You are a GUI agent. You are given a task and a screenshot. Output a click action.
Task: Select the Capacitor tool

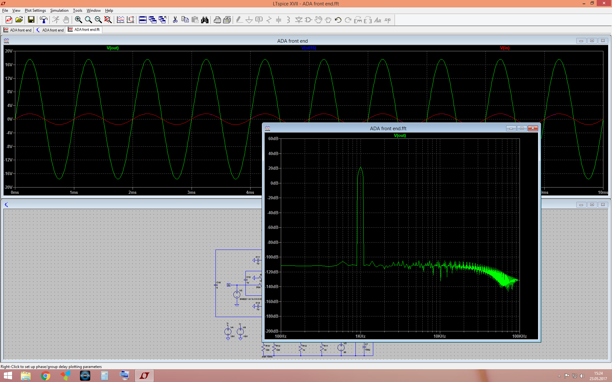(x=279, y=20)
